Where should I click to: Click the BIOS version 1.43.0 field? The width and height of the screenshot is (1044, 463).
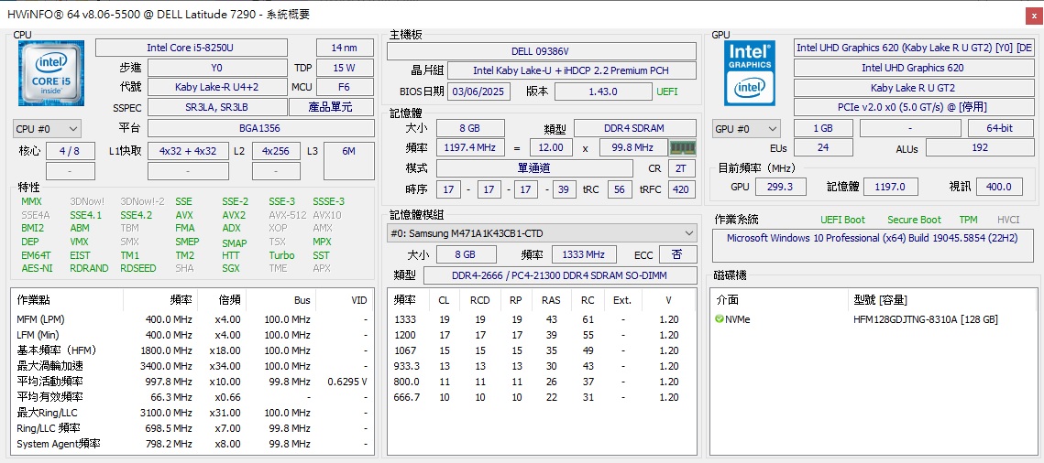pyautogui.click(x=603, y=92)
